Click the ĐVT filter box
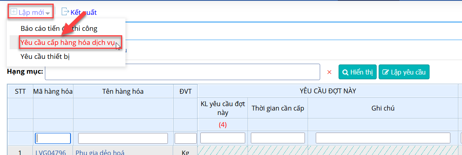This screenshot has width=462, height=155. (x=186, y=138)
